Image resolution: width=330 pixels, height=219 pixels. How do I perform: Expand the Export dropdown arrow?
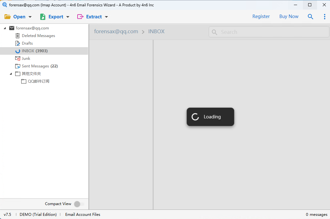point(68,17)
